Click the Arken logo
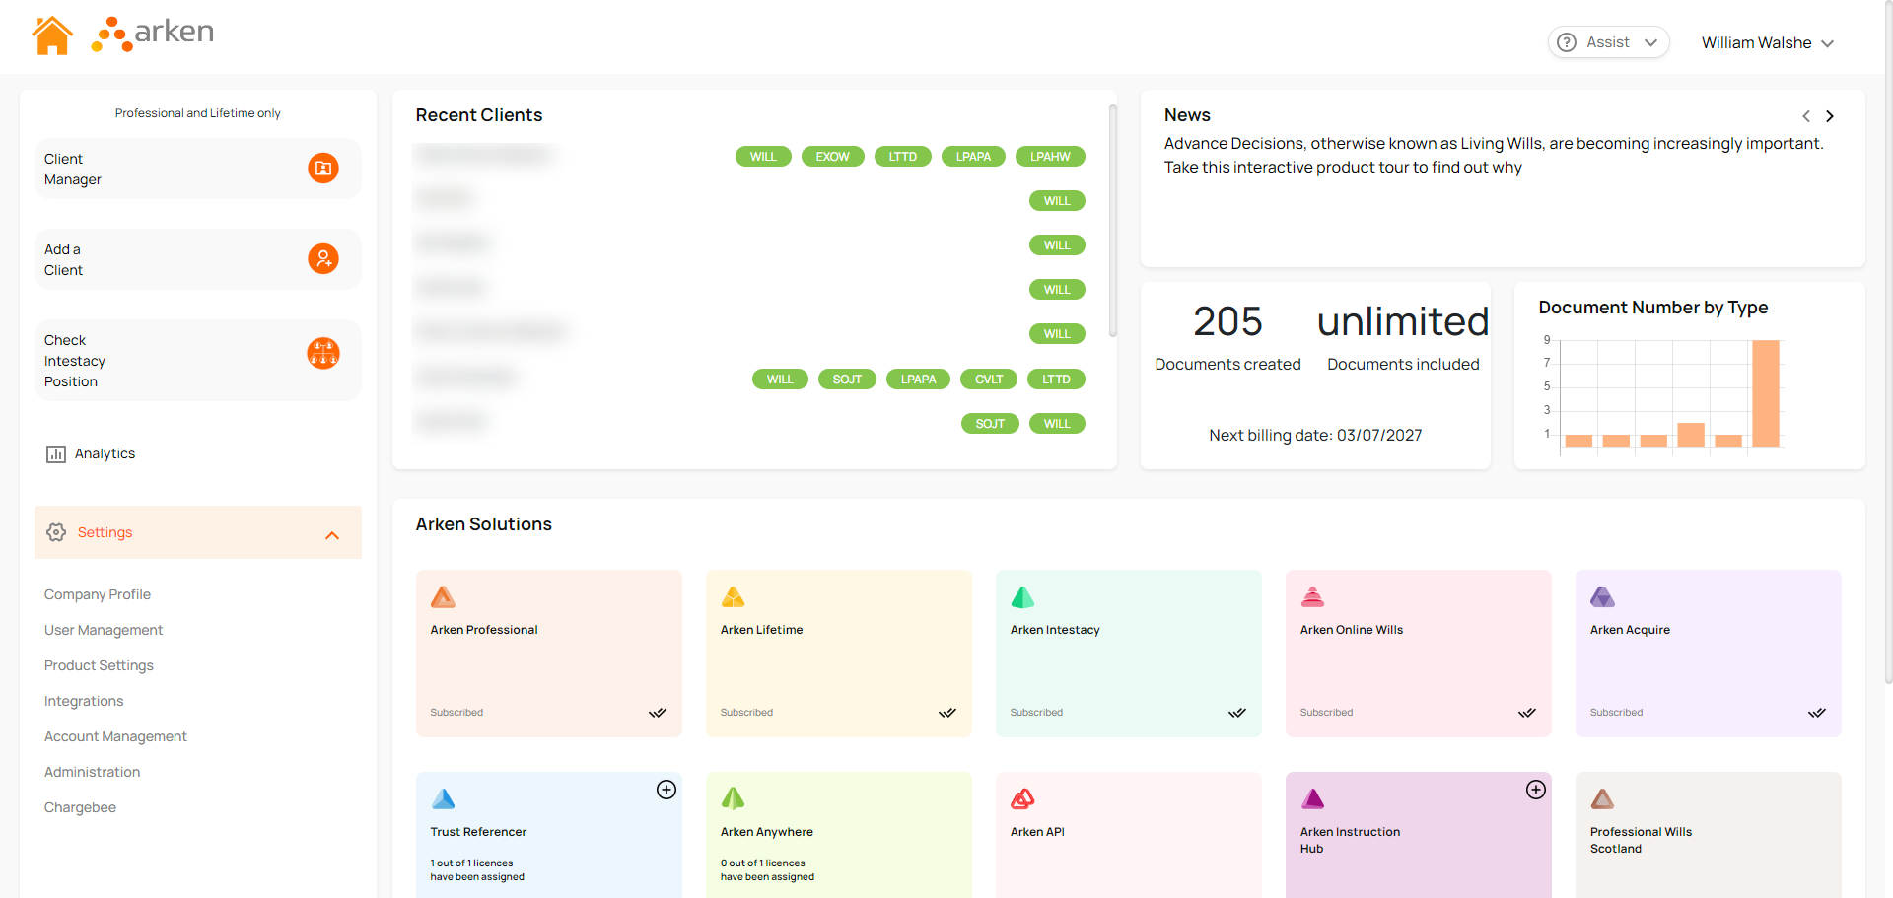Screen dimensions: 1893x898 [x=153, y=34]
